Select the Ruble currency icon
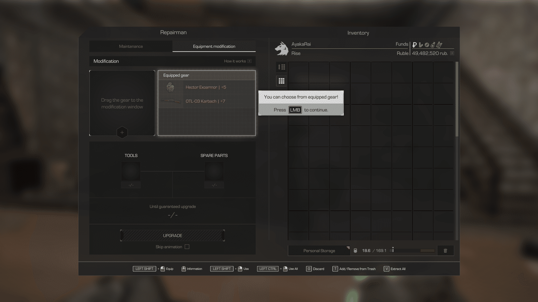Screen dimensions: 538x302 tap(415, 45)
